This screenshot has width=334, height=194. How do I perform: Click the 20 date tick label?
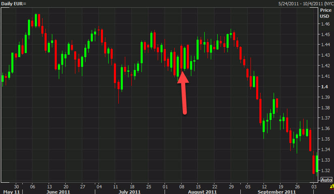point(66,187)
